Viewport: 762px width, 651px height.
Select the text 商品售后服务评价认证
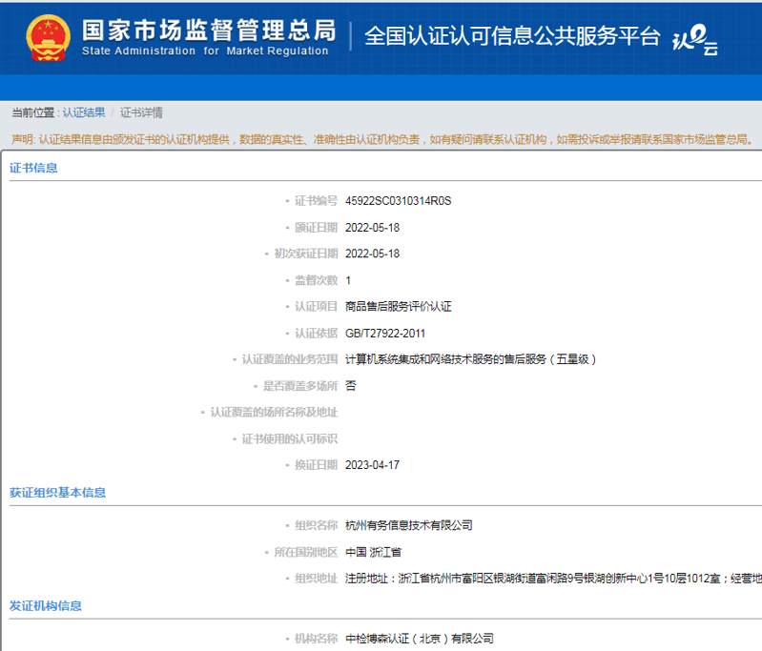pyautogui.click(x=398, y=307)
